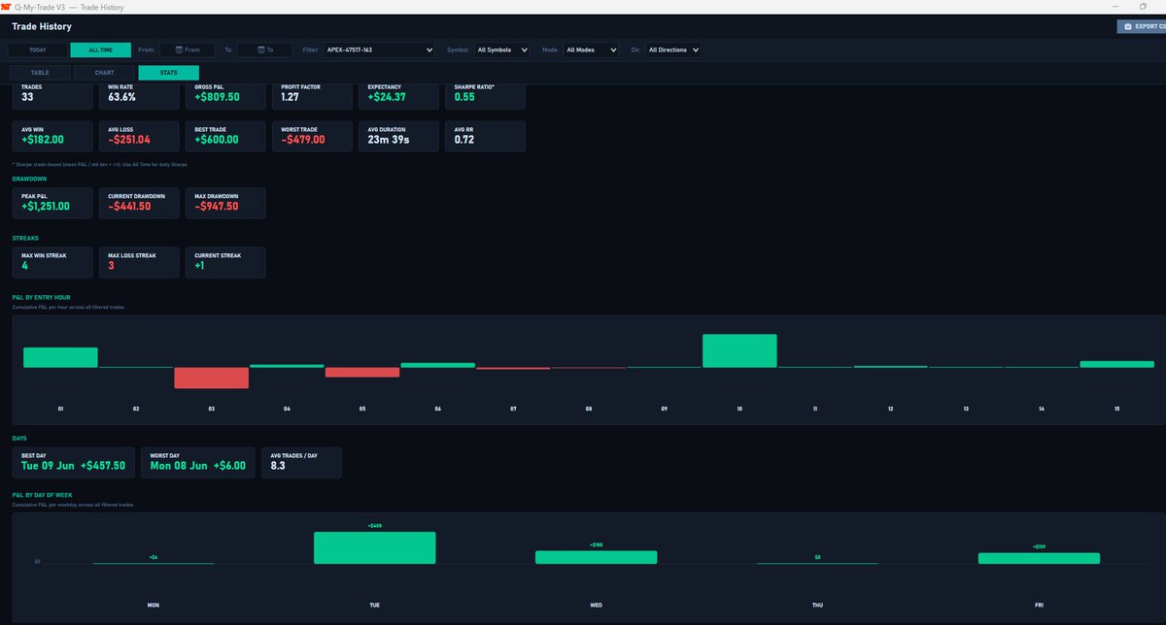Viewport: 1166px width, 625px height.
Task: Open the All Directions dropdown
Action: tap(672, 49)
